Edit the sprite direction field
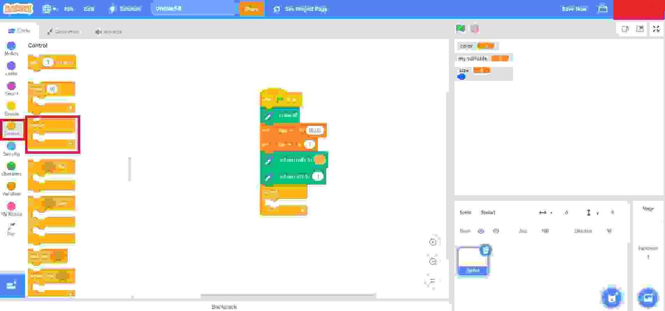Image resolution: width=665 pixels, height=311 pixels. click(609, 231)
